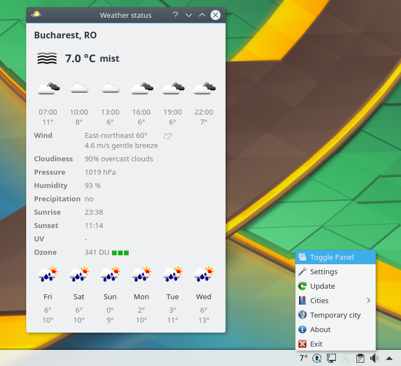
Task: Open the volume speaker tray icon
Action: tap(374, 358)
